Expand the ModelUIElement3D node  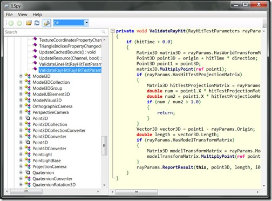pos(21,94)
